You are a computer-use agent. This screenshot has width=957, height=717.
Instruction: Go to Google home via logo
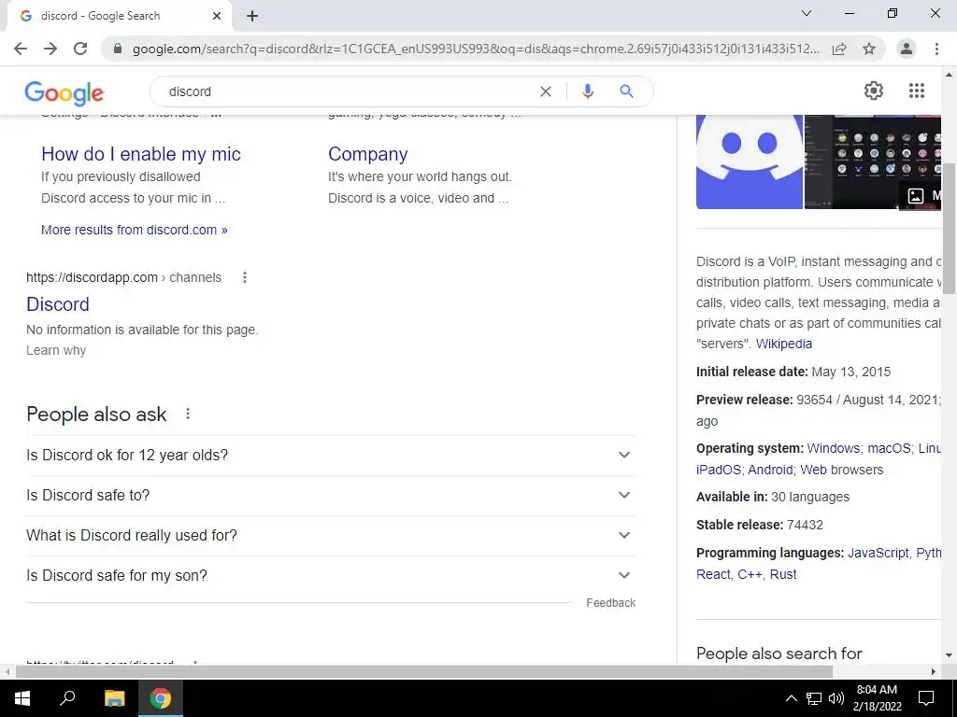(64, 92)
